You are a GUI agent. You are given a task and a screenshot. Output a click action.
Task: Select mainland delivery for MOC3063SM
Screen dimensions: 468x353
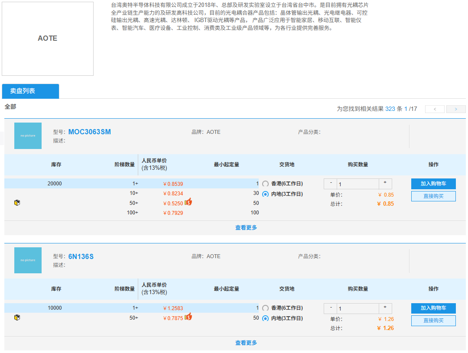(x=266, y=194)
